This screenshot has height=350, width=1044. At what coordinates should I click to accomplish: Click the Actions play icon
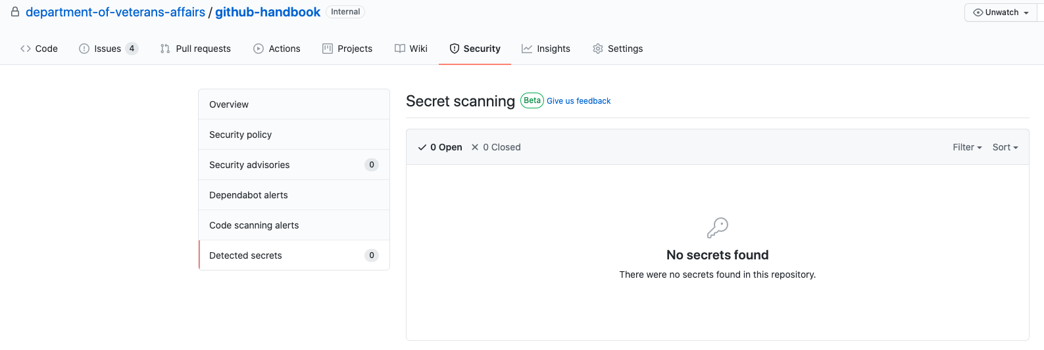259,49
